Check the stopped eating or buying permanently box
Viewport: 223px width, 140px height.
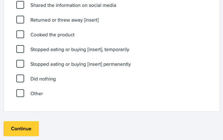pos(20,64)
